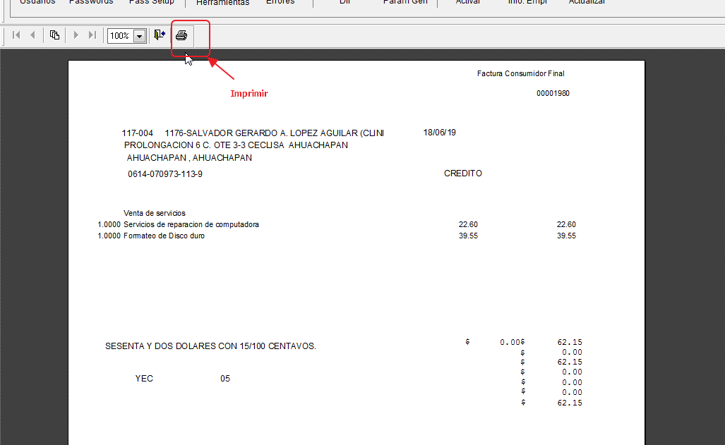Click the Factura Consumidor Final heading
This screenshot has height=445, width=725.
click(x=521, y=73)
